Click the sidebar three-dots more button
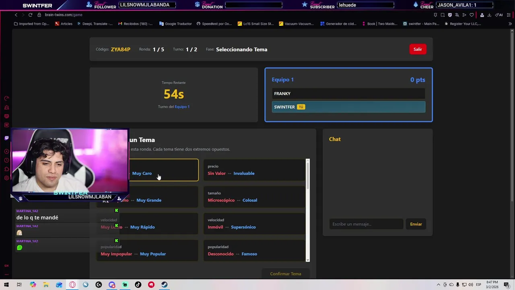 click(6, 274)
